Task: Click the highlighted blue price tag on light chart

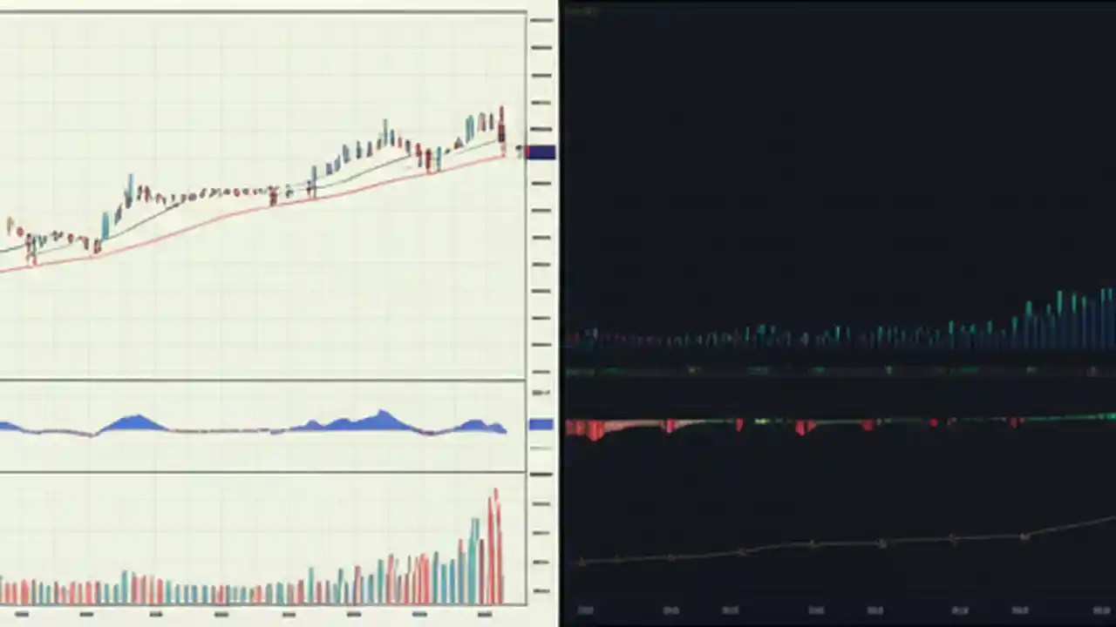Action: click(541, 153)
